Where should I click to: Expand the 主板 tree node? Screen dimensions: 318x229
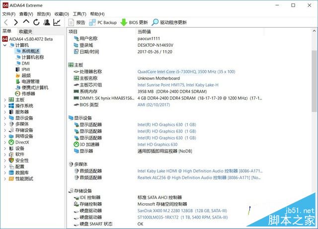point(5,100)
